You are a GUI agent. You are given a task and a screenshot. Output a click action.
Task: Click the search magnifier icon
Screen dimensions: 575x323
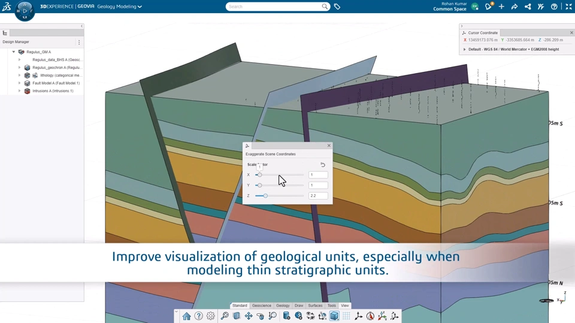(325, 6)
